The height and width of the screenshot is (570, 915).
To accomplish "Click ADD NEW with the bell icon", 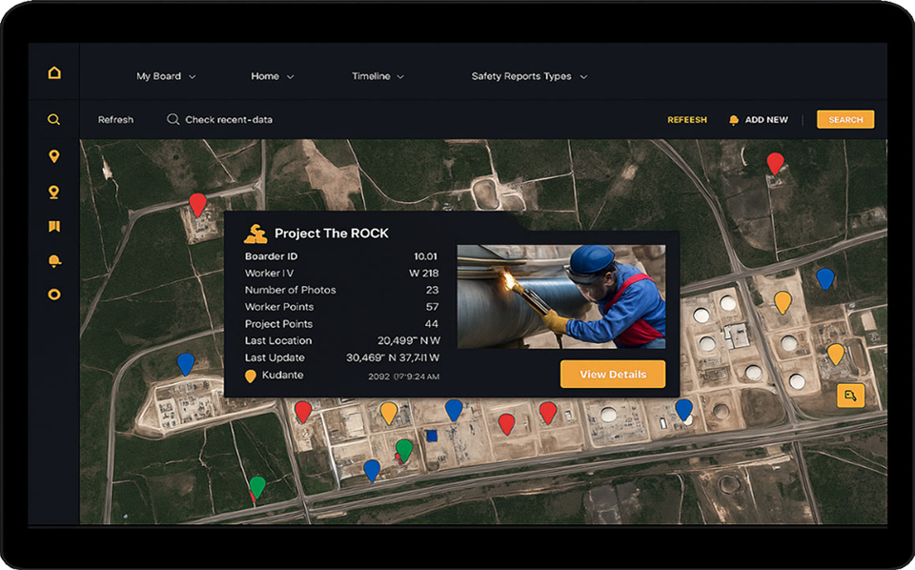I will coord(759,120).
